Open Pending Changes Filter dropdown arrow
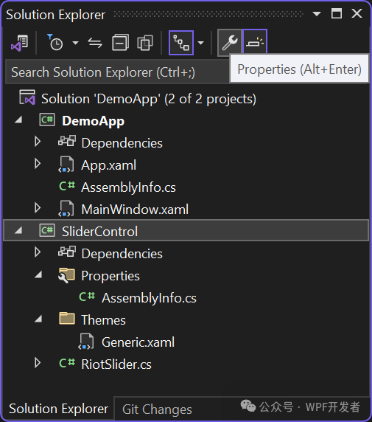Screen dimensions: 372x422 coord(76,43)
